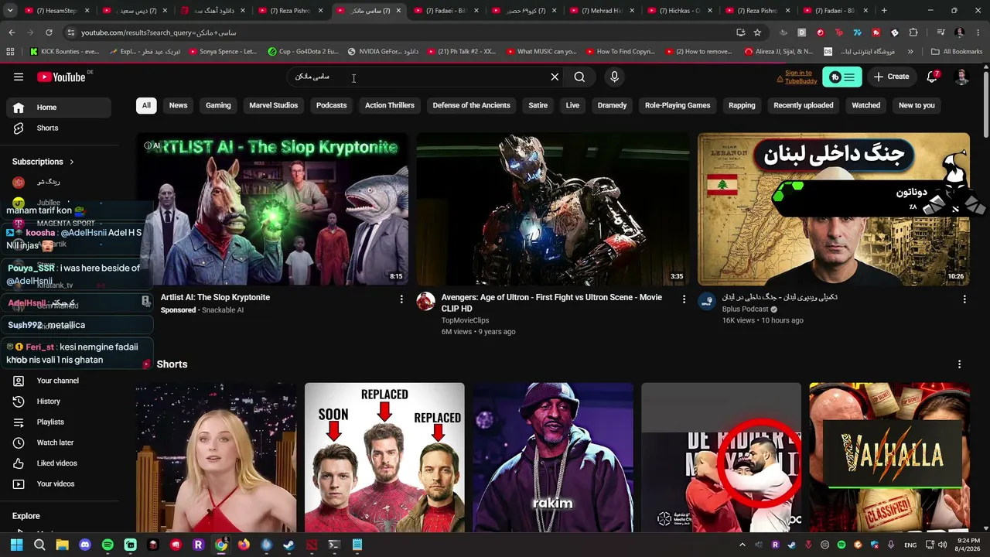Open the YouTube account avatar menu
Screen dimensions: 990x557
click(x=962, y=77)
